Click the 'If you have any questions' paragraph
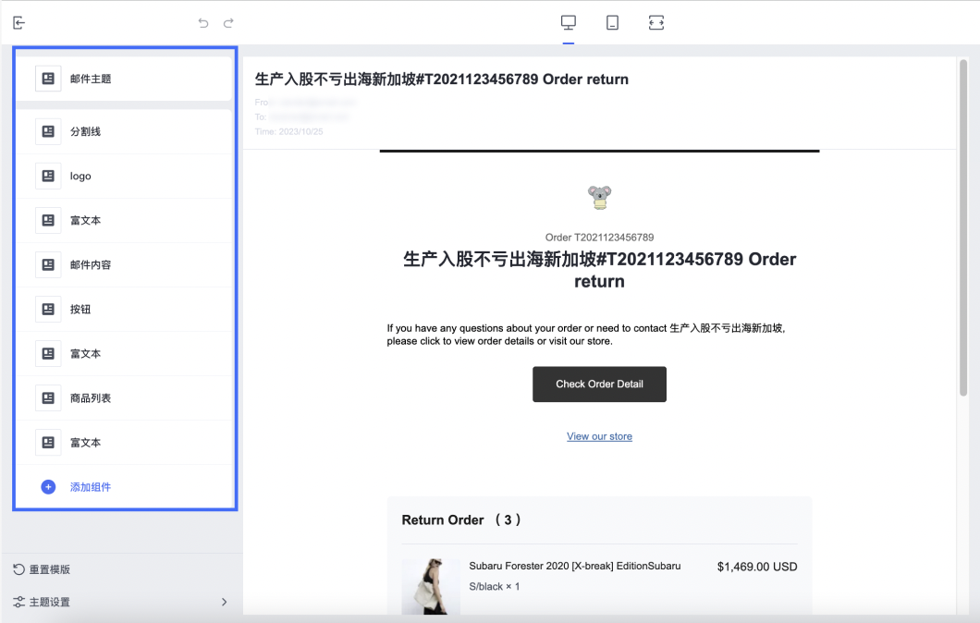The height and width of the screenshot is (623, 980). pos(586,335)
